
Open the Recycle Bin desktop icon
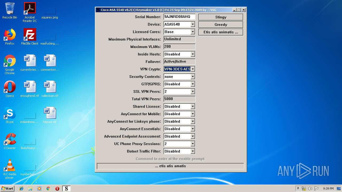10,11
